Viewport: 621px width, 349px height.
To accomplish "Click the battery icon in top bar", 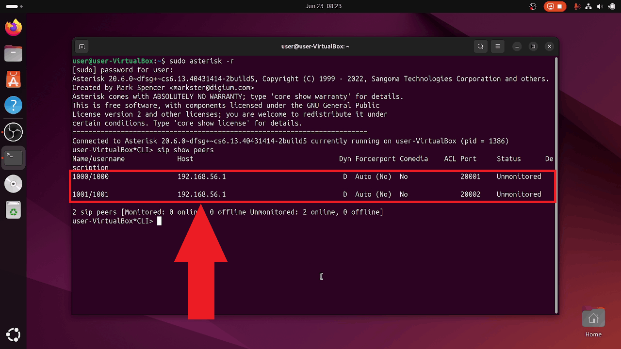I will pyautogui.click(x=612, y=6).
